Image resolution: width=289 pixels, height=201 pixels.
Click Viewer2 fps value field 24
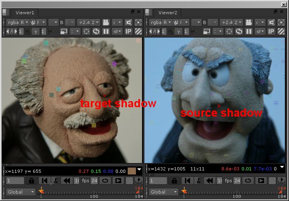point(237,181)
